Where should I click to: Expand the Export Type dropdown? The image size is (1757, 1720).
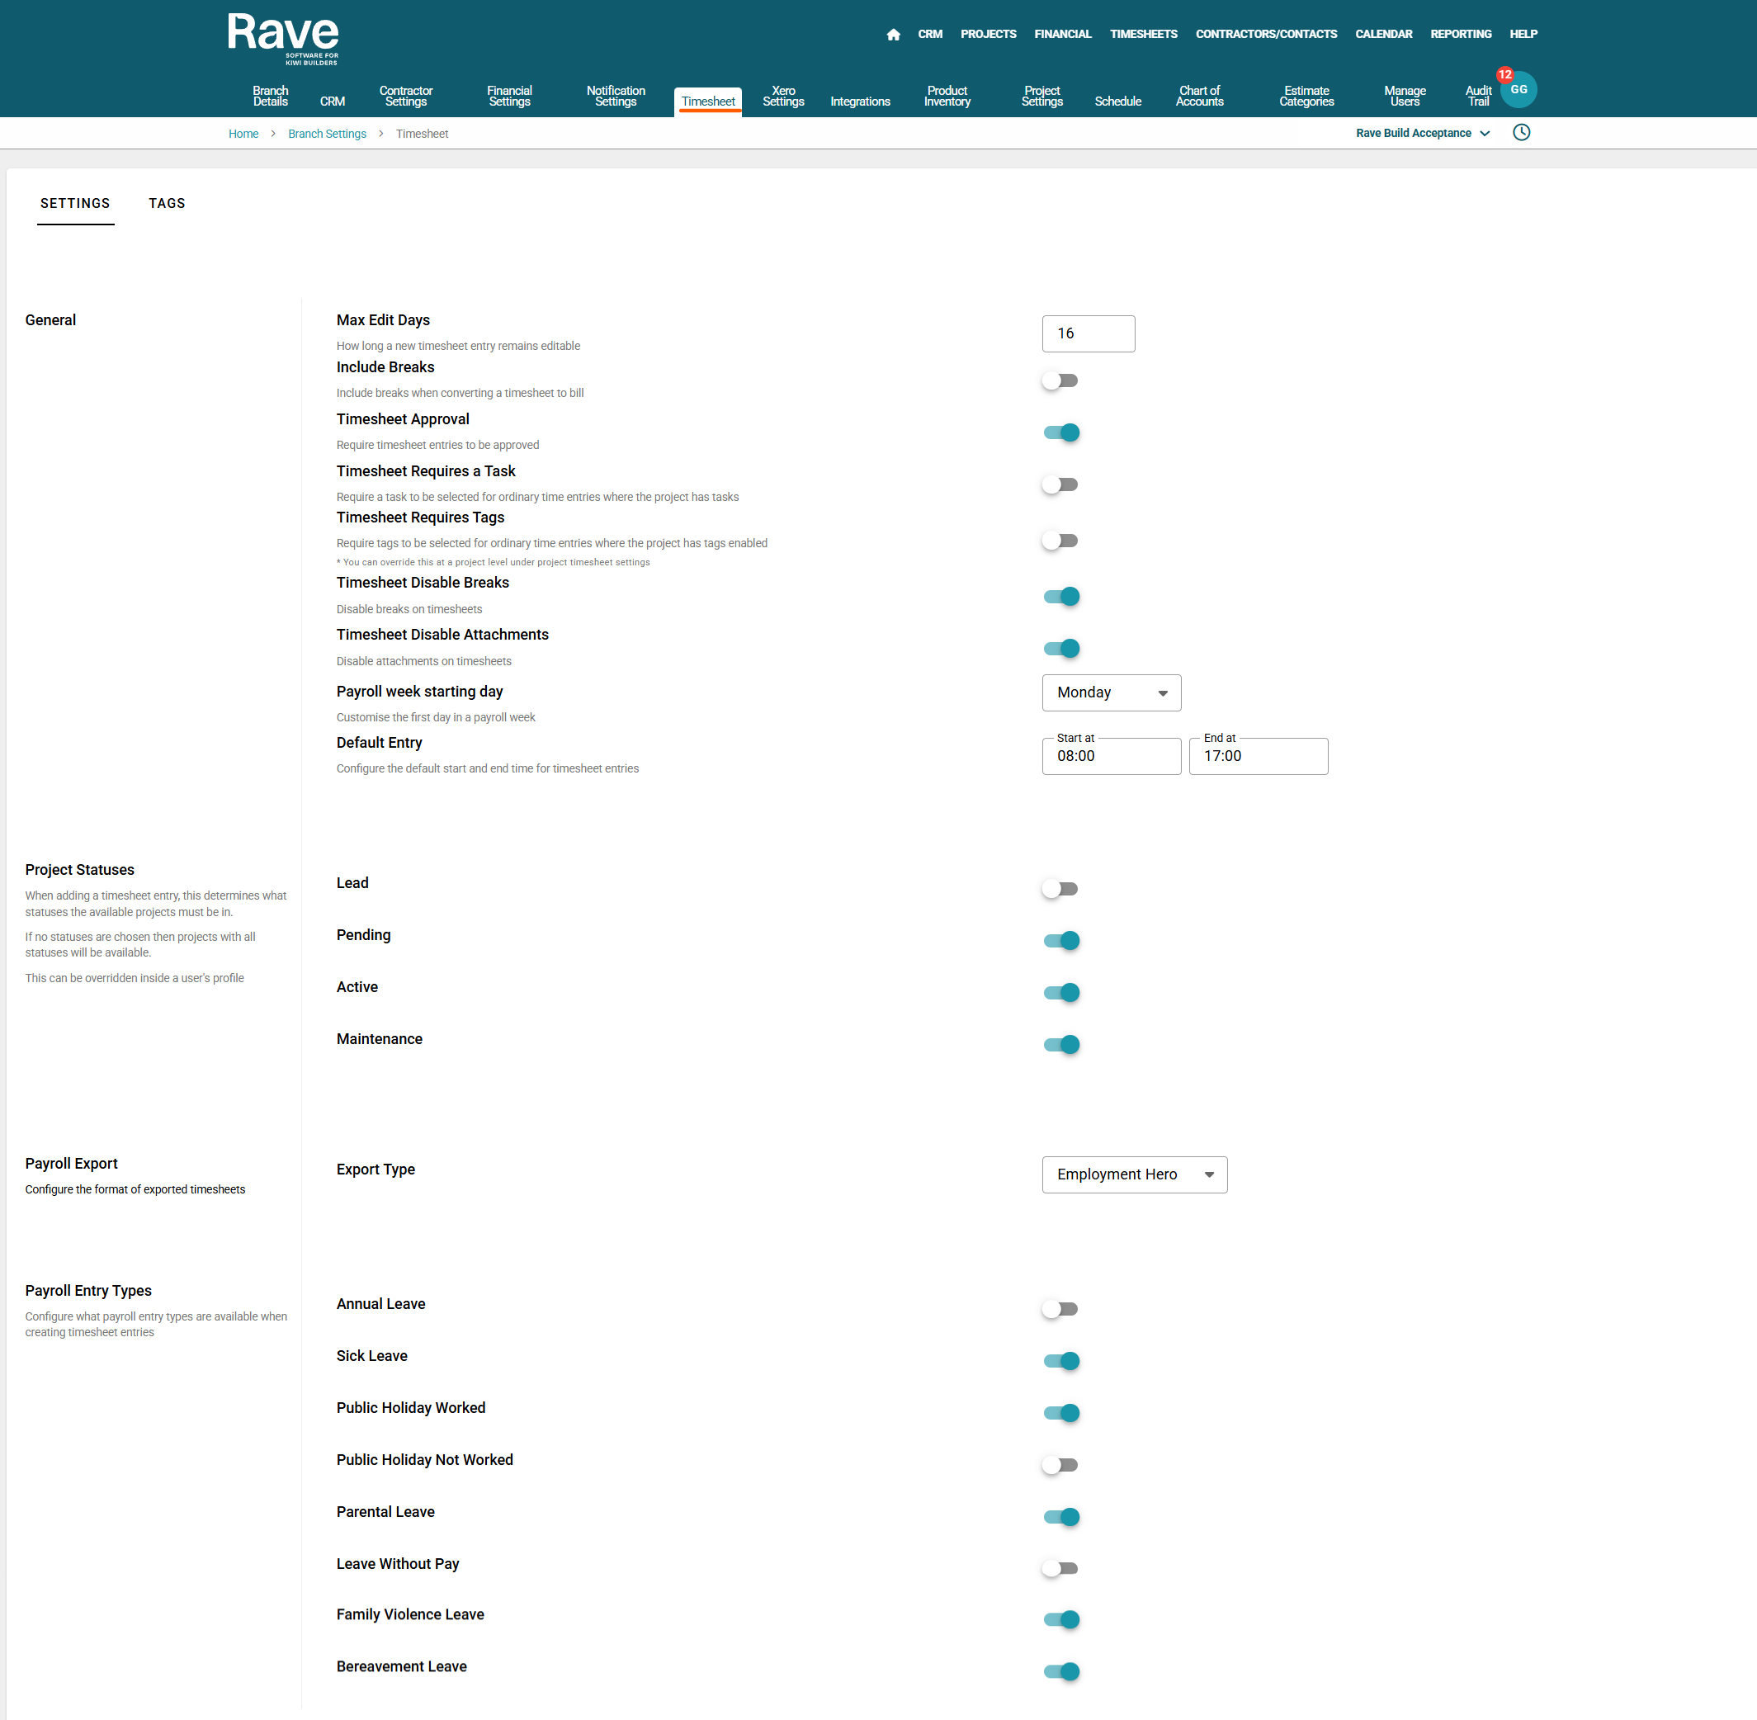(1134, 1174)
